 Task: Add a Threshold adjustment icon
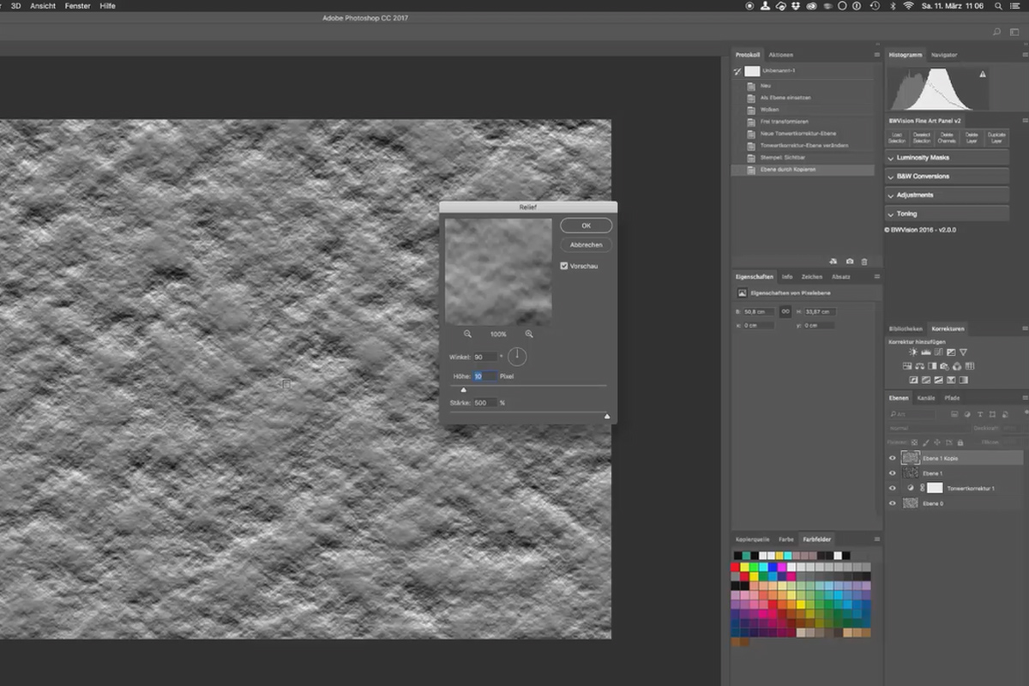[x=938, y=380]
